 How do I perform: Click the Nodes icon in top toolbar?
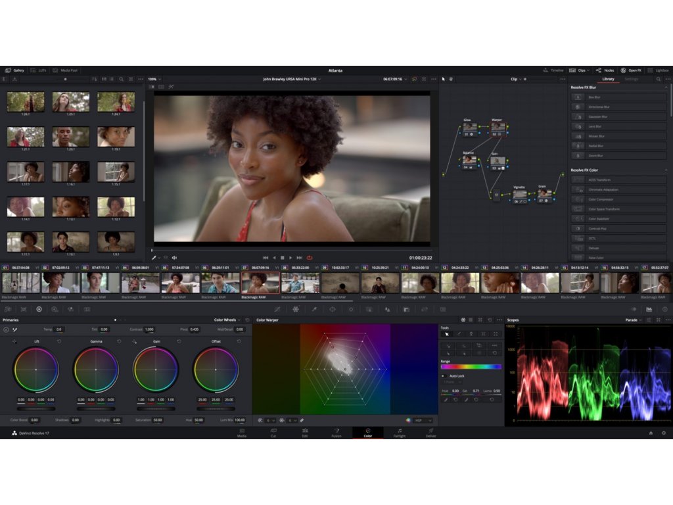pyautogui.click(x=605, y=70)
